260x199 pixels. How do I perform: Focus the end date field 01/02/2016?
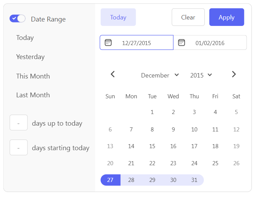tap(210, 43)
